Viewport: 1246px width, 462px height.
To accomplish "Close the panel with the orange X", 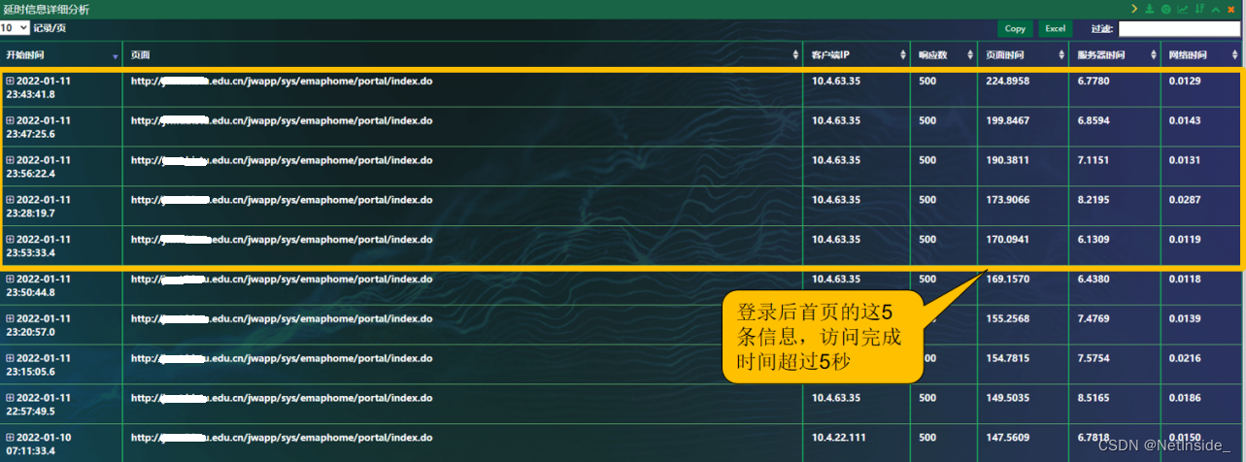I will [1231, 10].
